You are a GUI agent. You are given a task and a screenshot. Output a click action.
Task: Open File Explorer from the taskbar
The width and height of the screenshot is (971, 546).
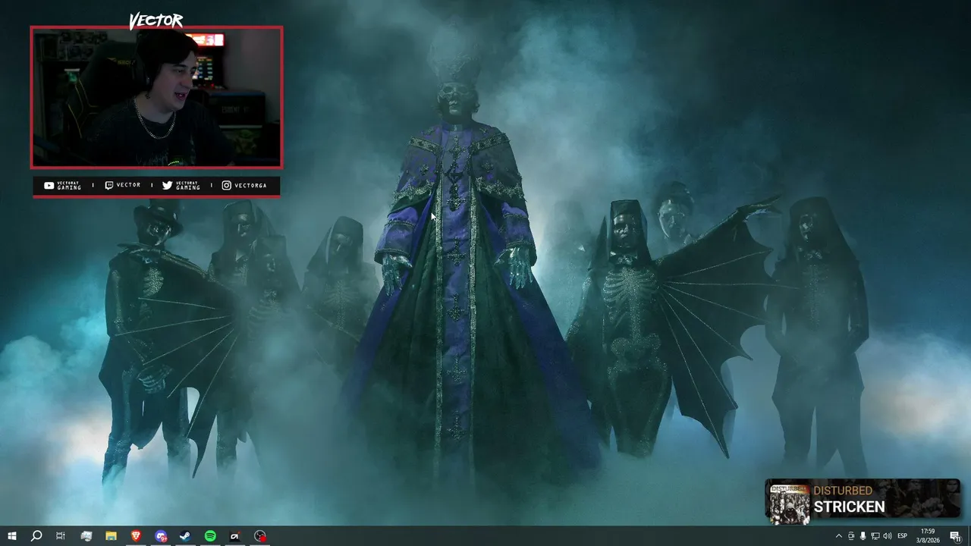click(111, 536)
